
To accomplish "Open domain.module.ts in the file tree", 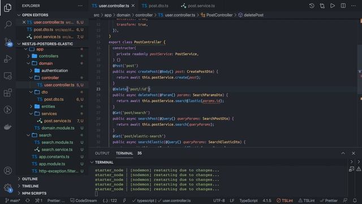I will point(58,128).
